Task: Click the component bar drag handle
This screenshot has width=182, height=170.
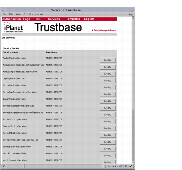Action: [104, 166]
